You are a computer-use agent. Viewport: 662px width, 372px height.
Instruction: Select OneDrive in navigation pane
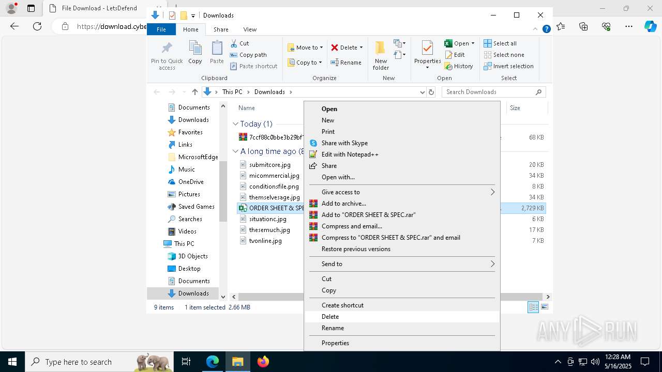point(191,182)
